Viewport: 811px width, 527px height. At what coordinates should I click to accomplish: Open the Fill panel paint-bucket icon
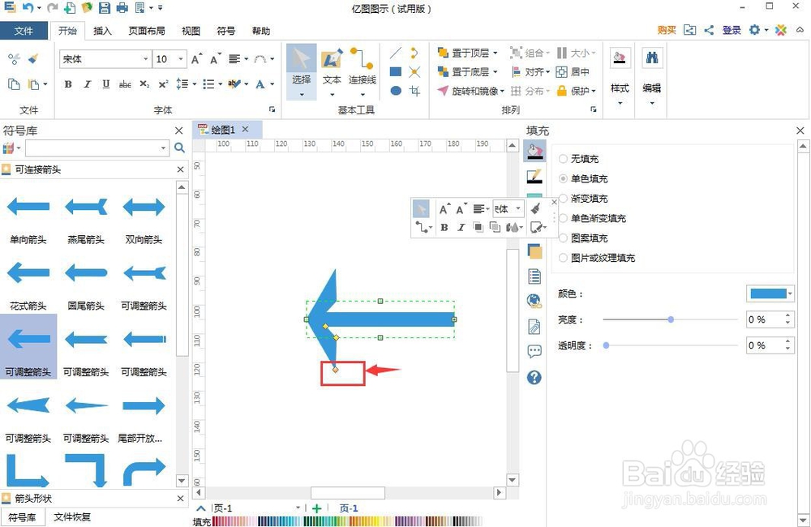tap(534, 150)
